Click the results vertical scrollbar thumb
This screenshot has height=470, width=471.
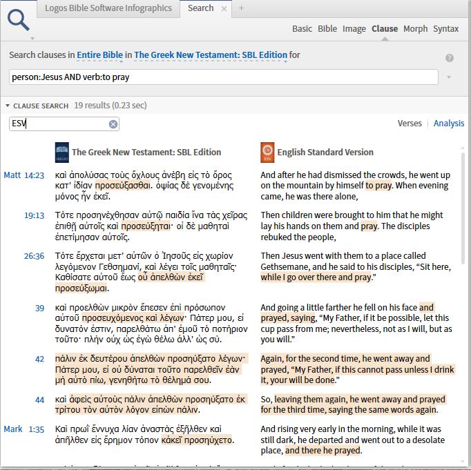coord(463,208)
